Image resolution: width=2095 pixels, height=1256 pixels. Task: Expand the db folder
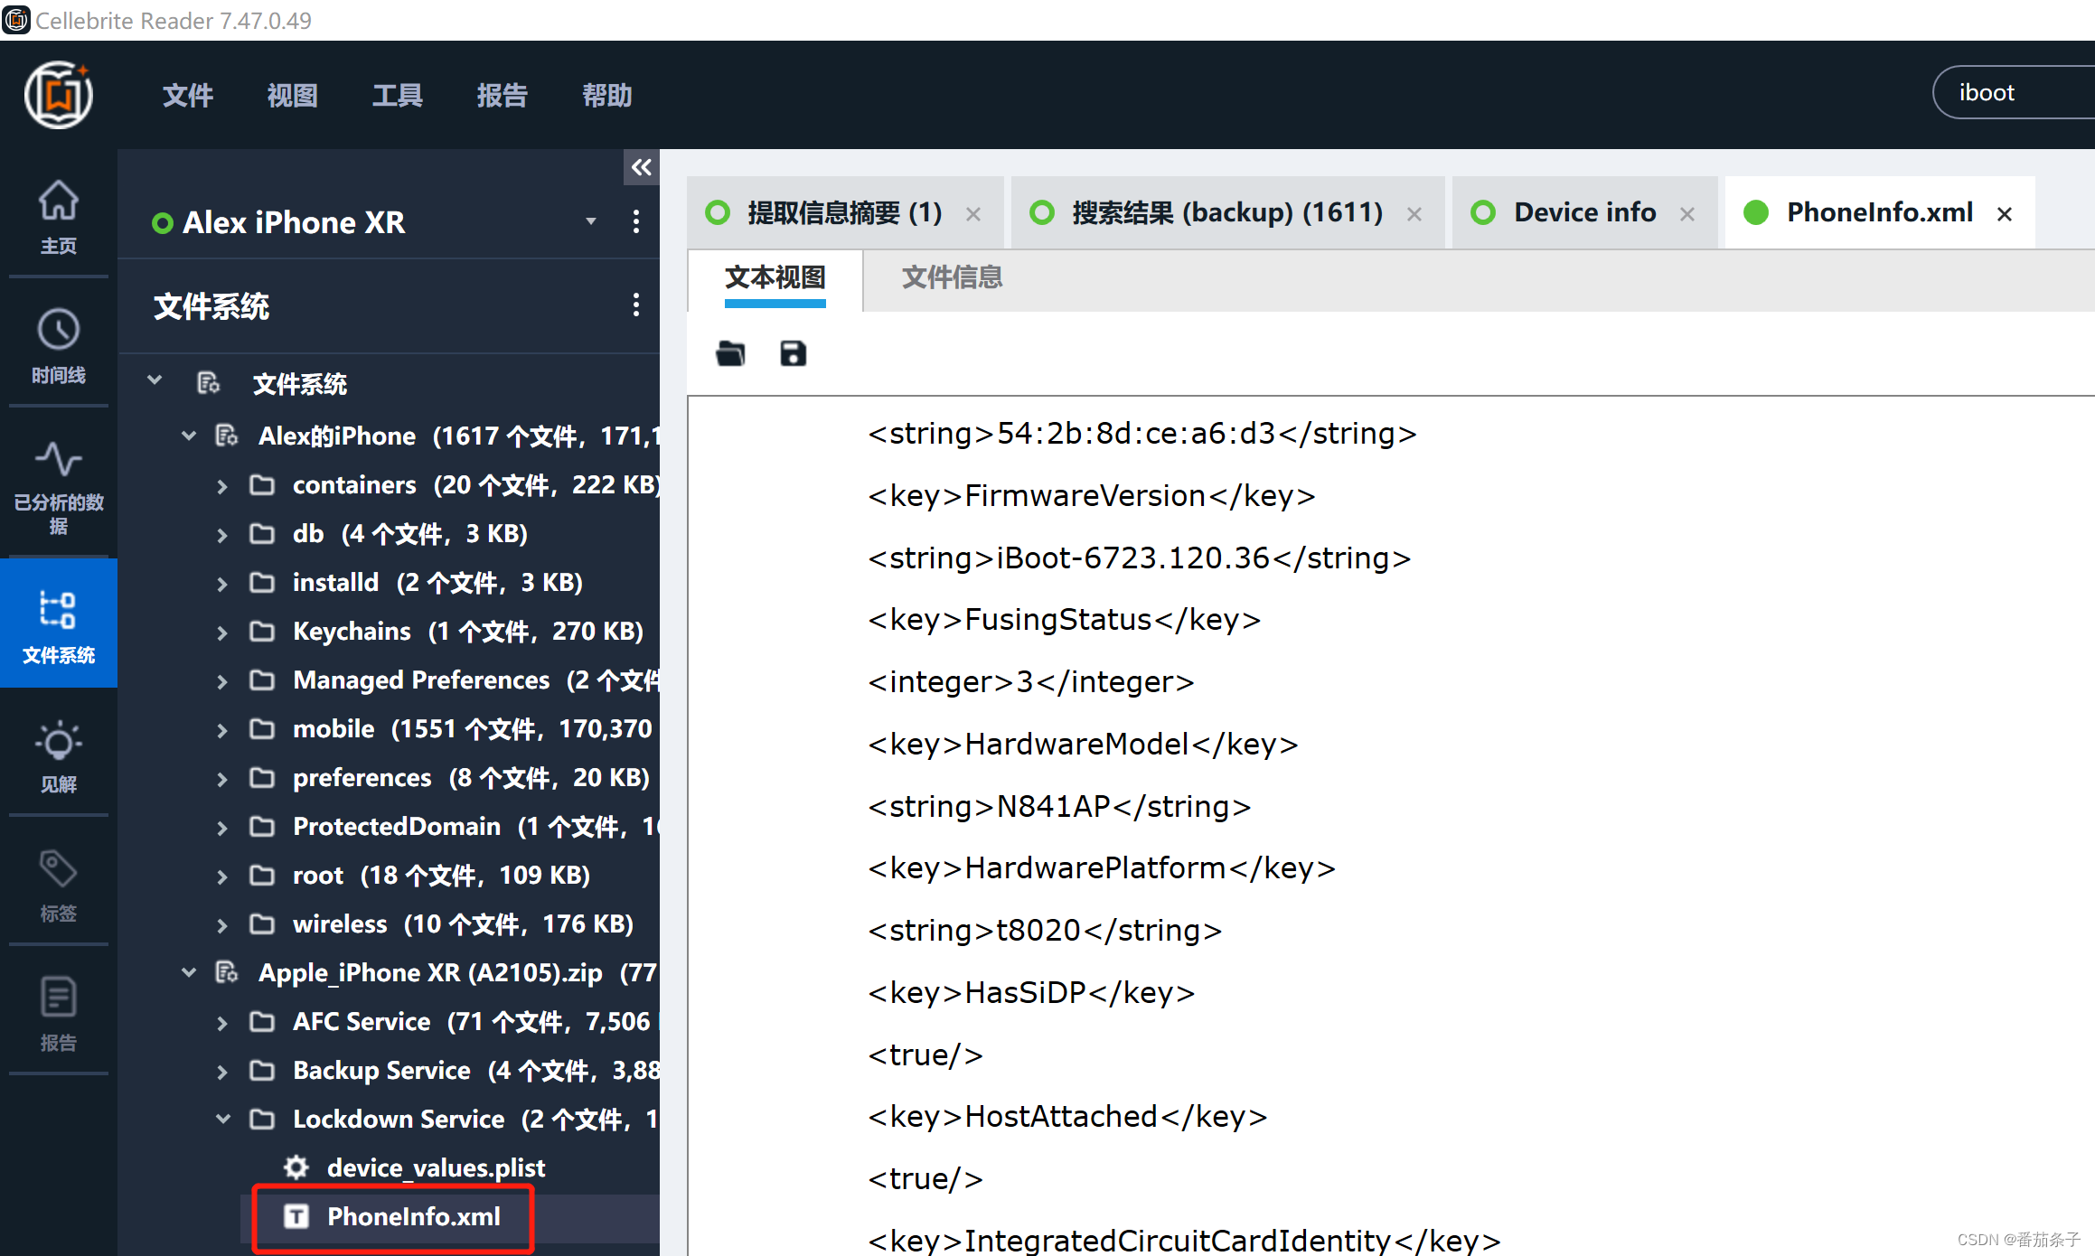[x=222, y=535]
